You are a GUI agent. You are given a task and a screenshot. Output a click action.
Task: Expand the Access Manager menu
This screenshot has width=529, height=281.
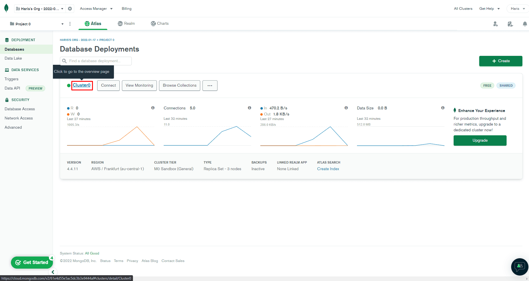coord(96,9)
